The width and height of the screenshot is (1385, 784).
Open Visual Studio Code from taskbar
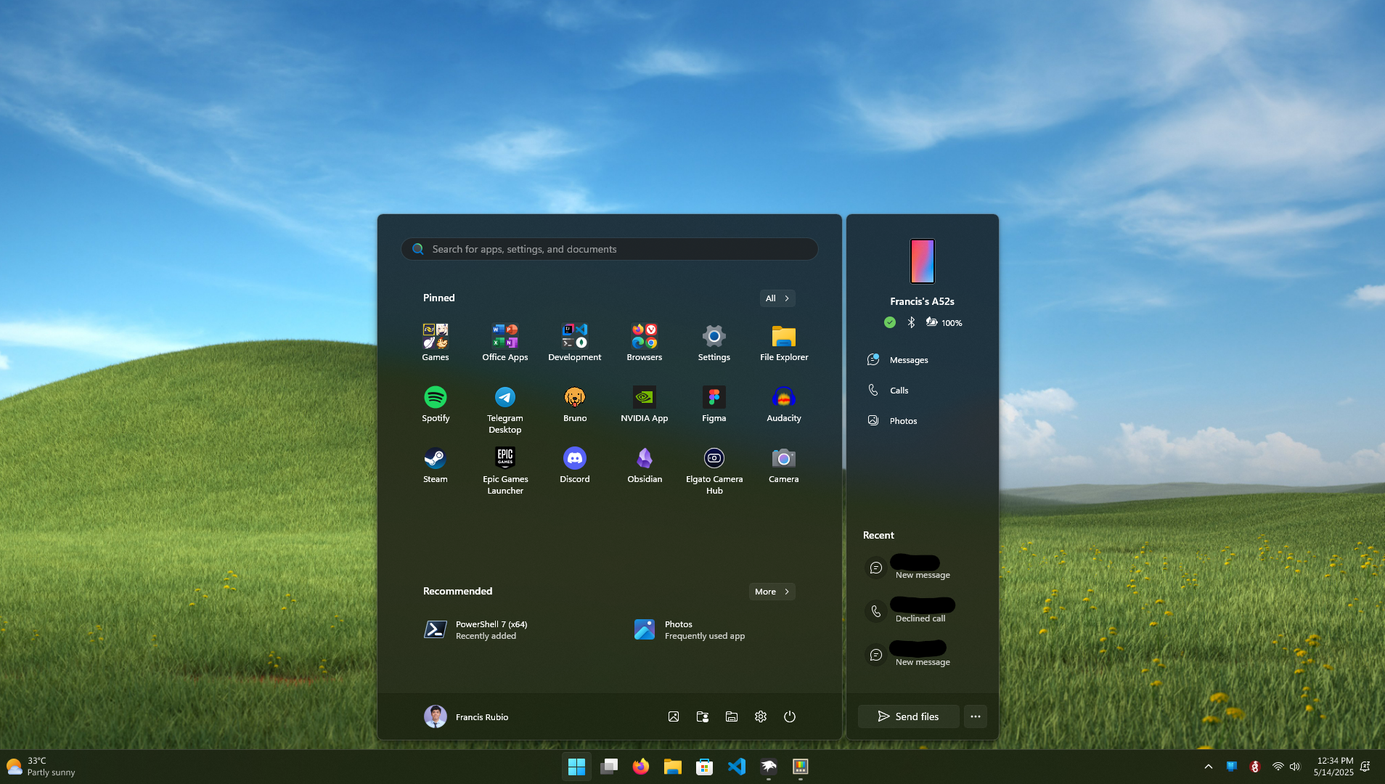(736, 767)
